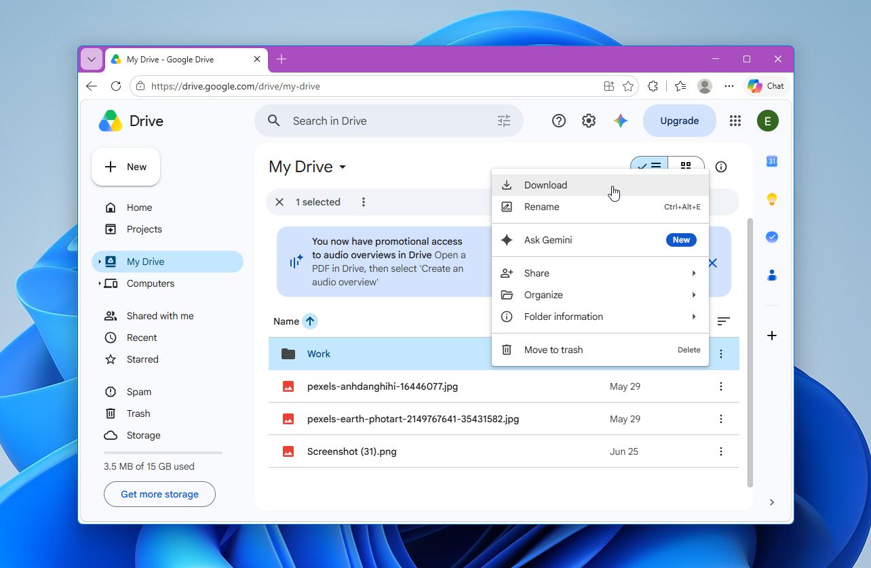Open more actions for pexels-earth-photart file

click(721, 419)
